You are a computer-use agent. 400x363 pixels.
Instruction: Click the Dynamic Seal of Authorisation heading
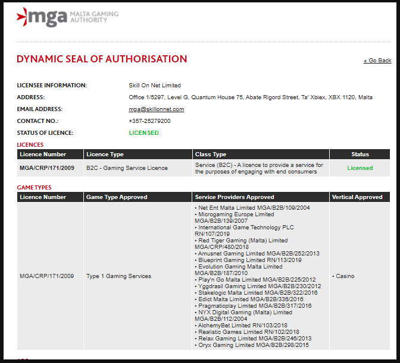[102, 59]
